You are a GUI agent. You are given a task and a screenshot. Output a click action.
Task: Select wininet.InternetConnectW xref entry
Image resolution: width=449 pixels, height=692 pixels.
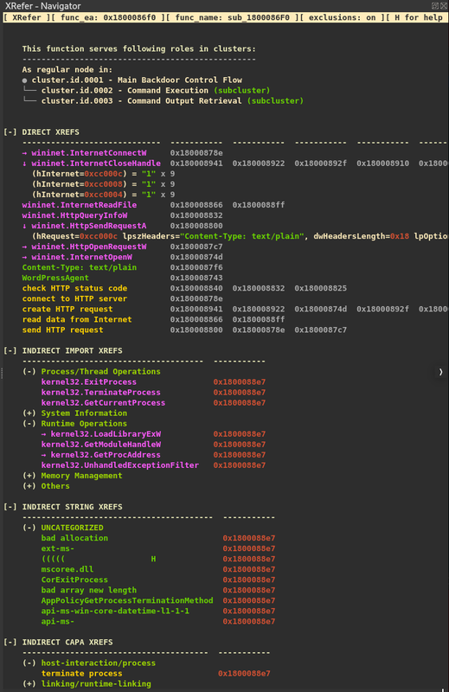89,153
